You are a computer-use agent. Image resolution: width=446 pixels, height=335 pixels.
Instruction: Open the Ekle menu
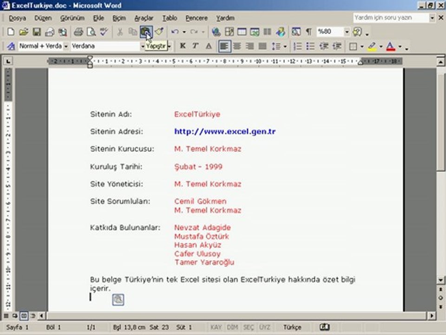pyautogui.click(x=98, y=18)
